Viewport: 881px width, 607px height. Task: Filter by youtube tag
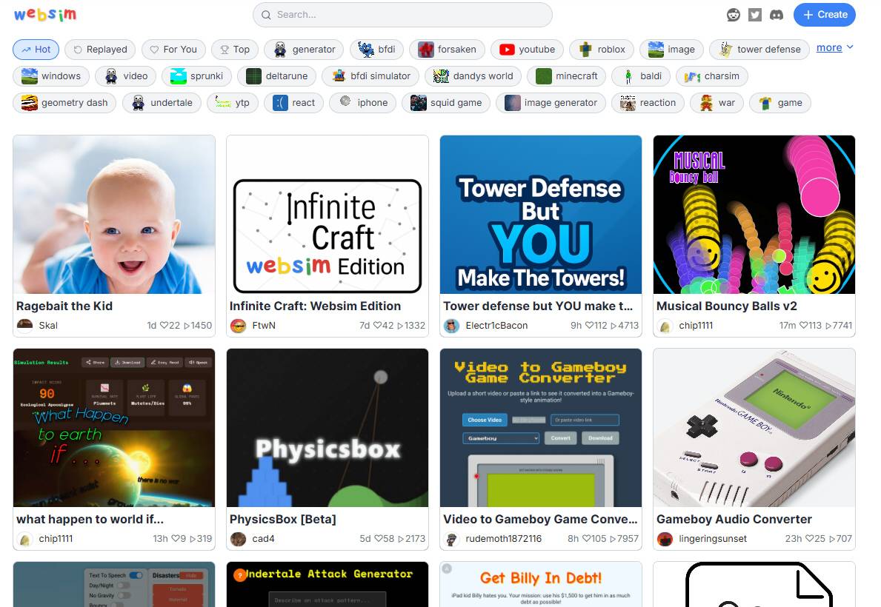[527, 50]
